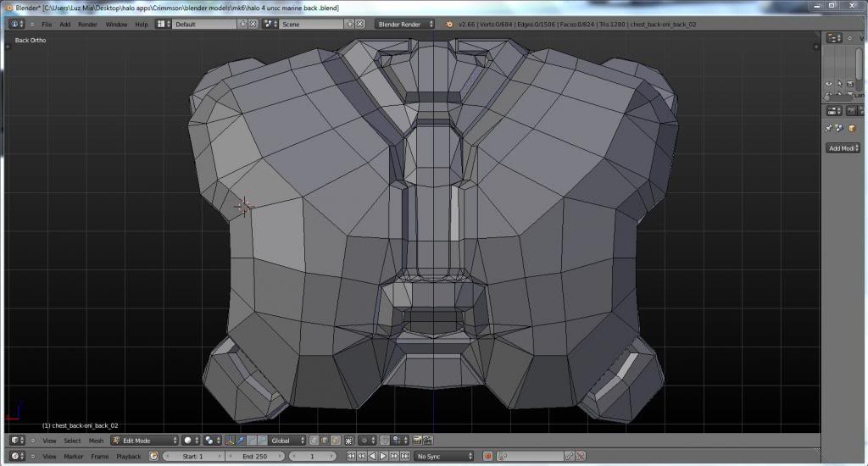Toggle the object visibility eye icon
This screenshot has height=466, width=868.
point(829,84)
